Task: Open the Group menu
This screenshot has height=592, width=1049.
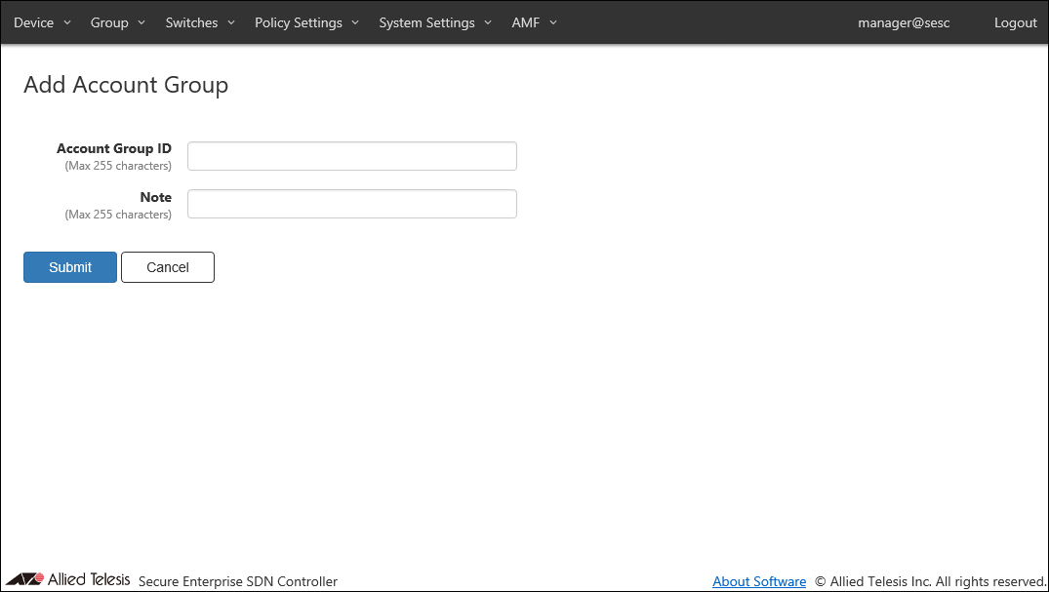Action: pyautogui.click(x=109, y=22)
